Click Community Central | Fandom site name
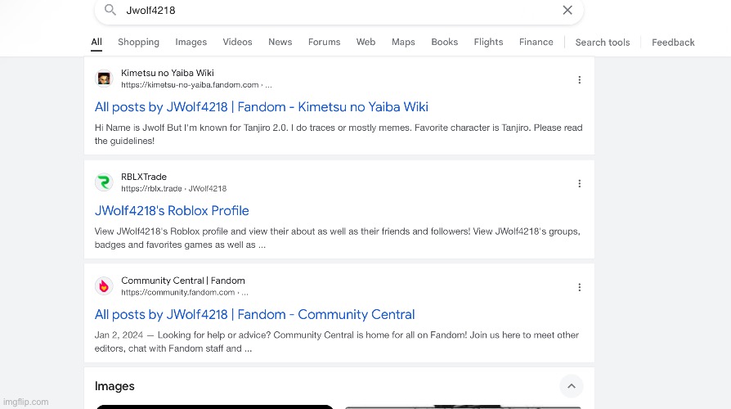731x409 pixels. tap(183, 281)
